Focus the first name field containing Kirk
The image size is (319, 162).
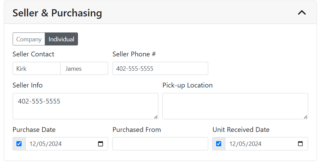pyautogui.click(x=37, y=68)
